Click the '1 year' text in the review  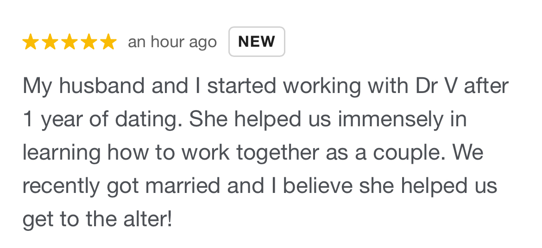(52, 119)
